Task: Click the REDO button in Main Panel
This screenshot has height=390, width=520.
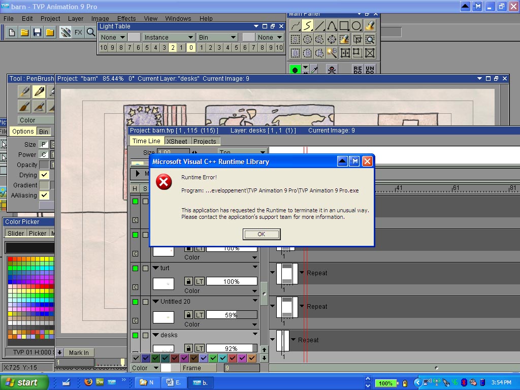Action: coord(357,69)
